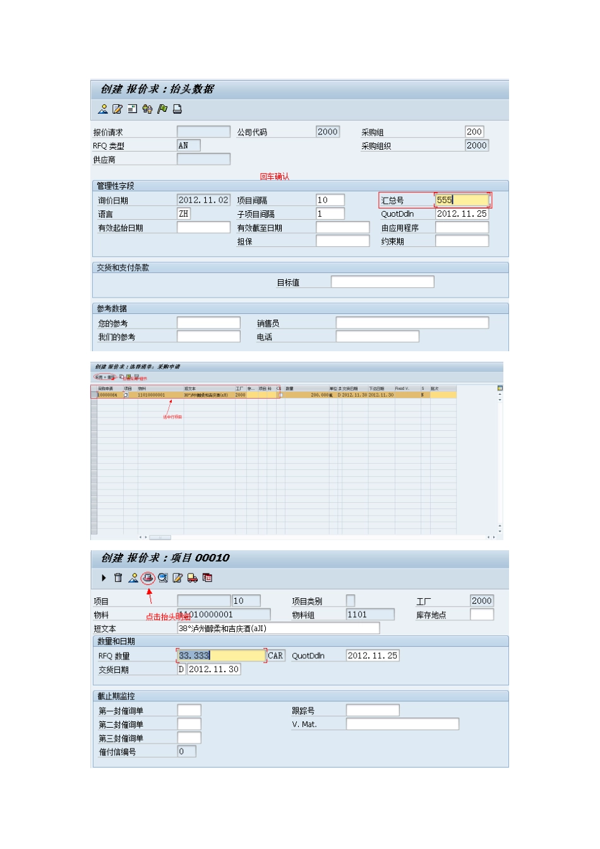
Task: Click the overview icon in item 00010 toolbar
Action: [x=133, y=578]
